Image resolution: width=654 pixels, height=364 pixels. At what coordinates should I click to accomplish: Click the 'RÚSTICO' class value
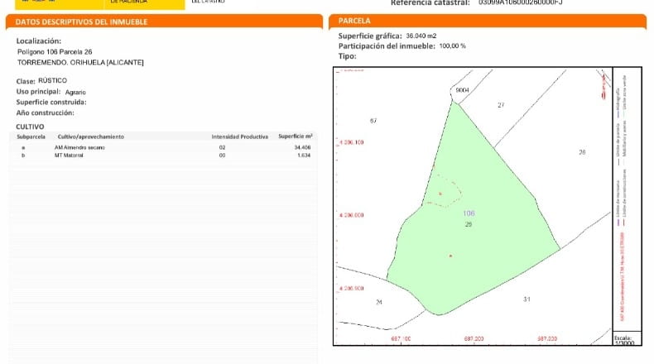[x=52, y=80]
